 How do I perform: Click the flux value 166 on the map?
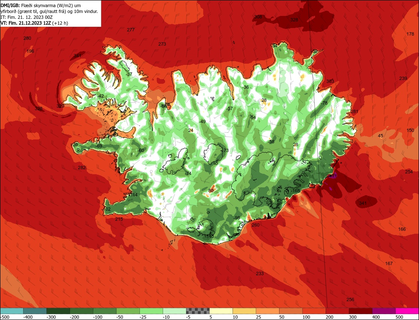click(402, 229)
